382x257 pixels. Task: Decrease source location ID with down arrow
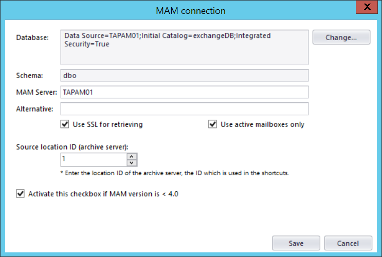pyautogui.click(x=132, y=163)
